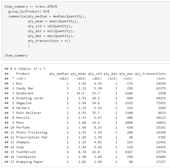This screenshot has width=170, height=168.
Task: Click the qty_mean column header
Action: (x=78, y=74)
